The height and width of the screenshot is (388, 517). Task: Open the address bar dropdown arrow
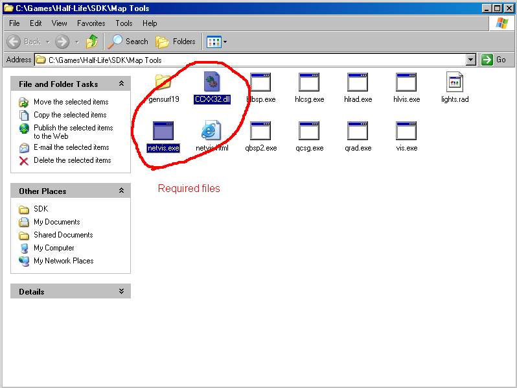[x=471, y=60]
